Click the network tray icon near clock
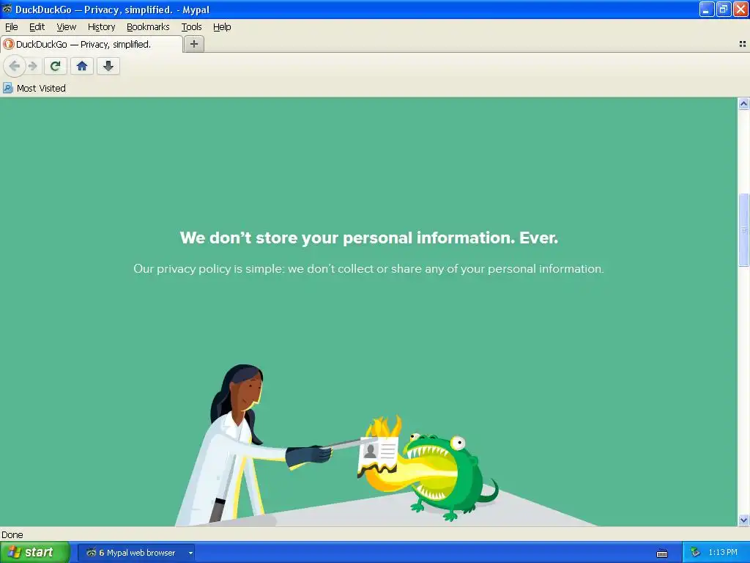The image size is (750, 563). (695, 553)
